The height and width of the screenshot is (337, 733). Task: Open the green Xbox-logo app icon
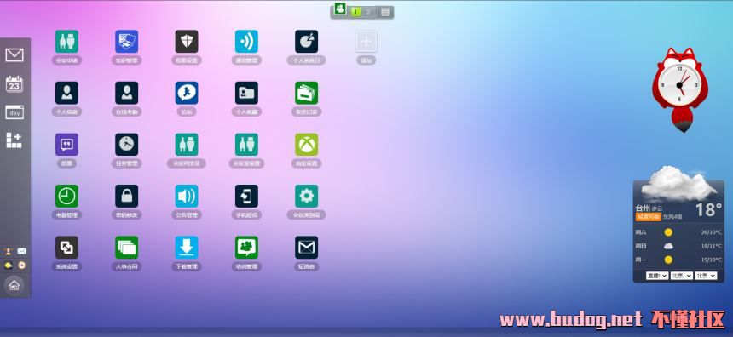click(x=306, y=144)
